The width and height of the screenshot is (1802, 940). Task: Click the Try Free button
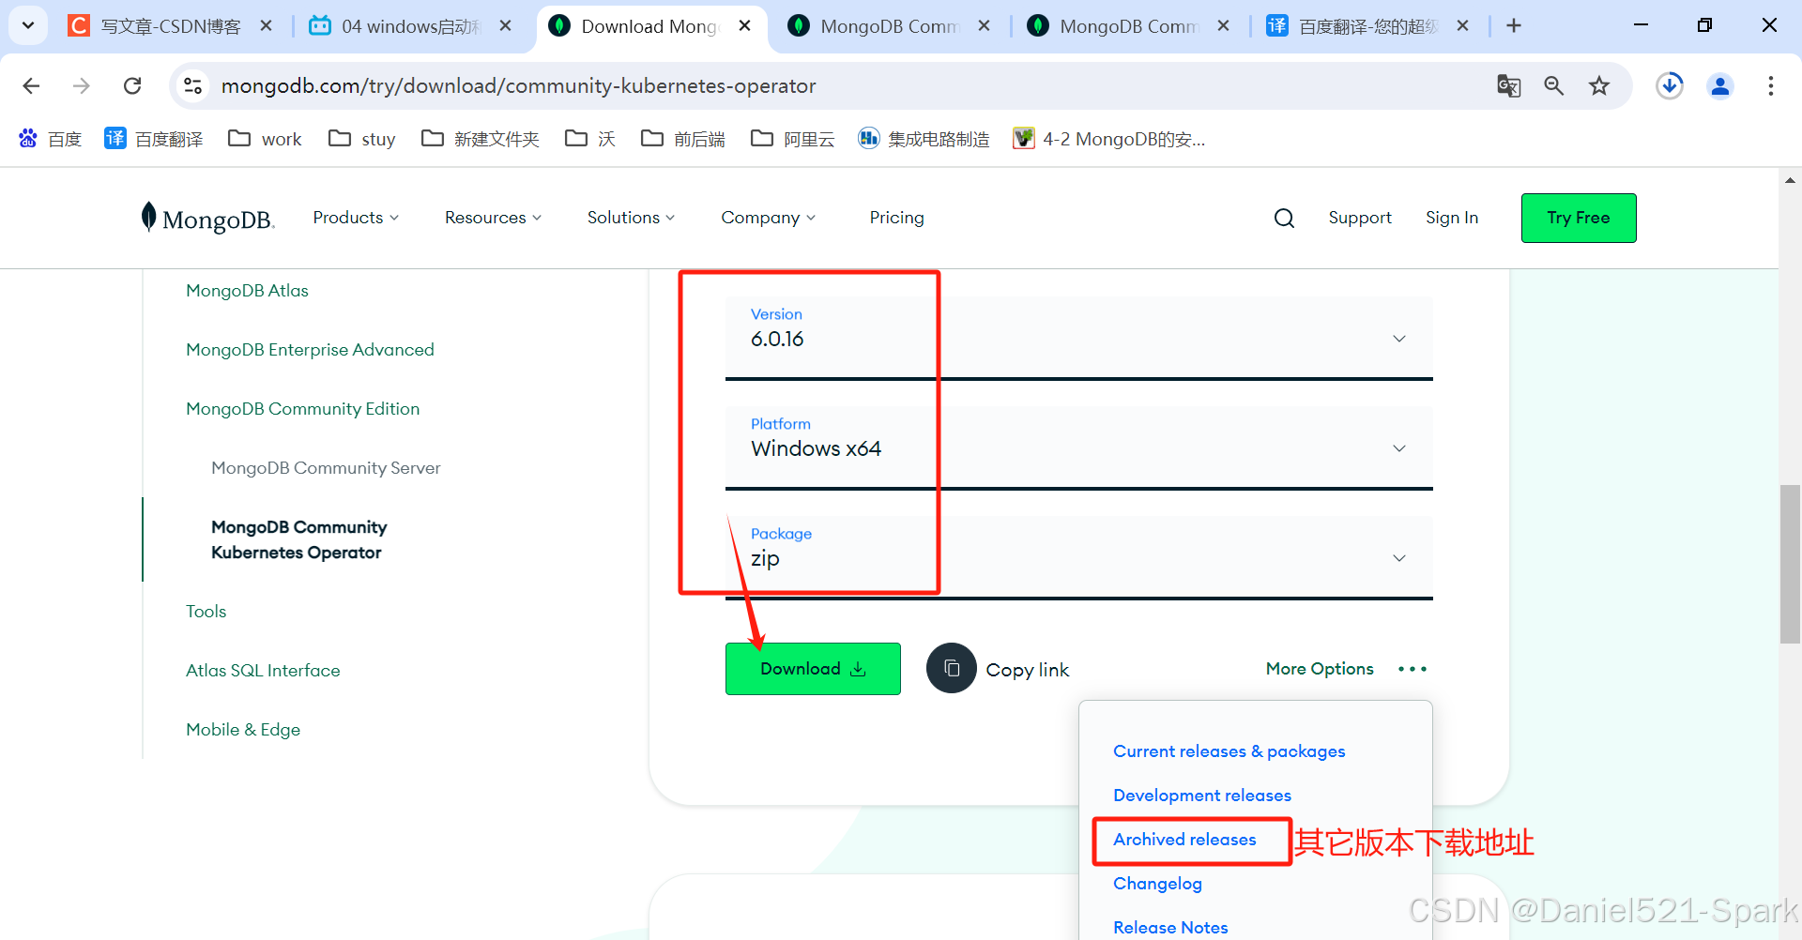pos(1579,218)
